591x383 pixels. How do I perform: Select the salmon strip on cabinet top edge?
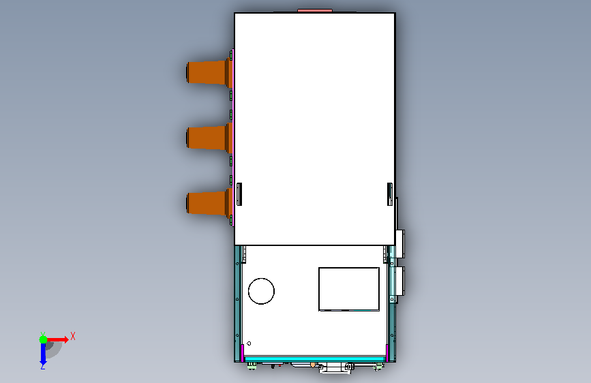coord(315,10)
